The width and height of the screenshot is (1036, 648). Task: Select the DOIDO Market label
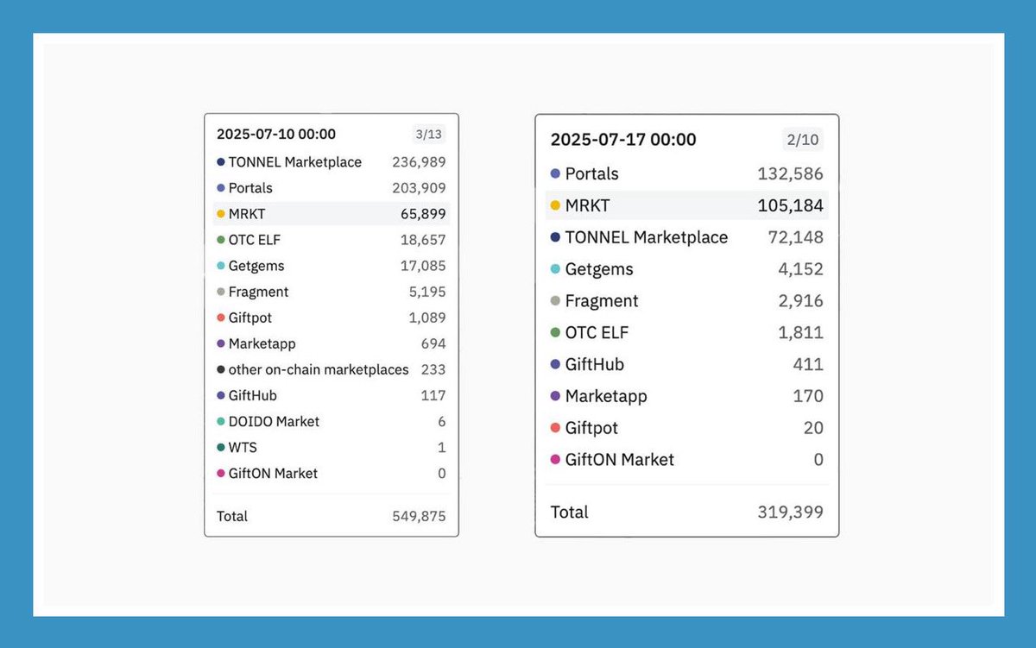pos(274,421)
